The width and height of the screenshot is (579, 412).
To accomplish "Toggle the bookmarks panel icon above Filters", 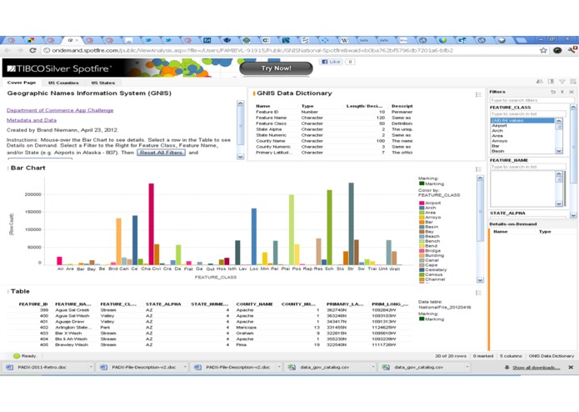I will click(551, 81).
